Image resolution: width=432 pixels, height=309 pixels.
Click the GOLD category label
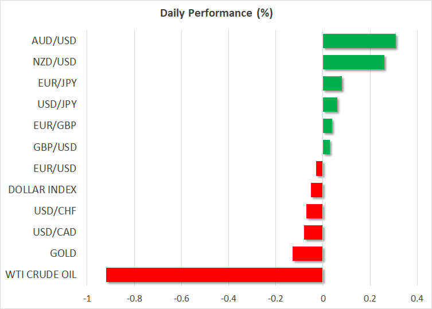coord(63,253)
